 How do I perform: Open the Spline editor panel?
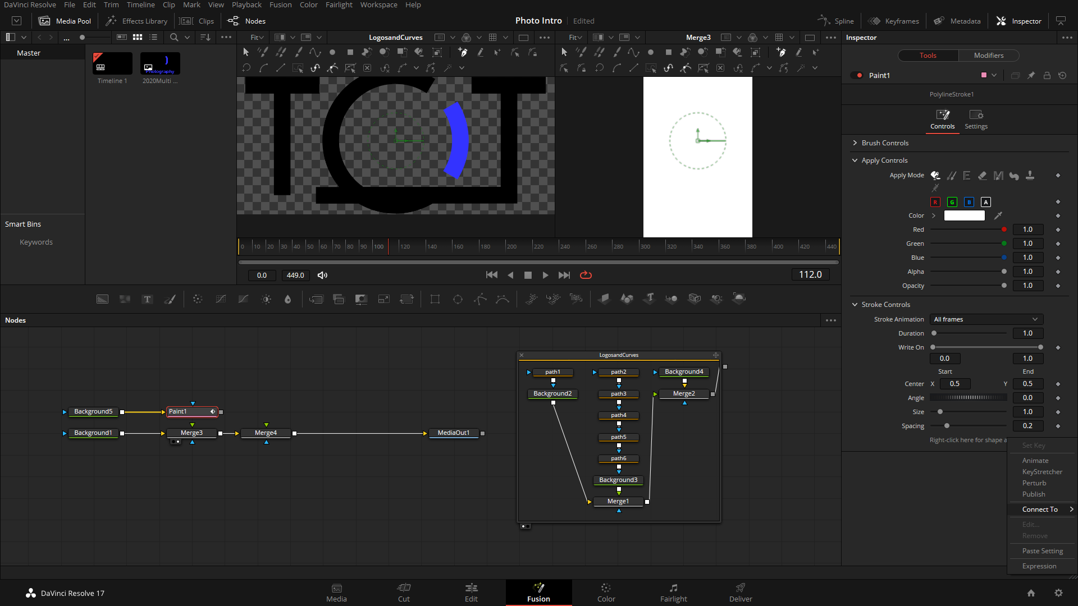point(836,21)
